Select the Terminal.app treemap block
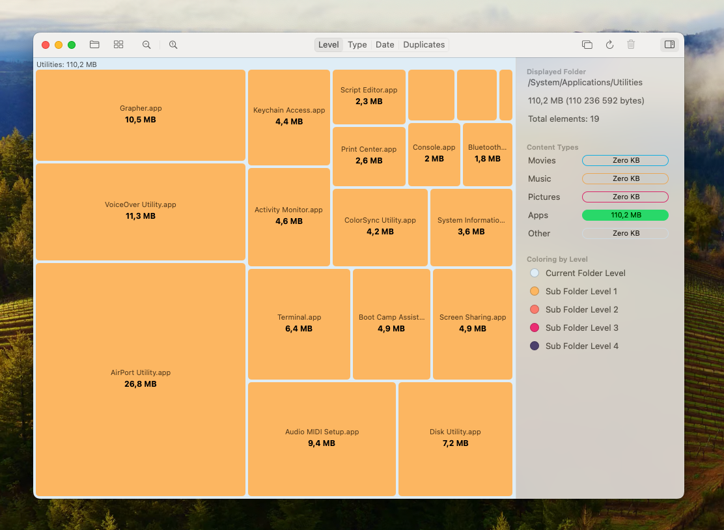The width and height of the screenshot is (724, 530). [299, 324]
